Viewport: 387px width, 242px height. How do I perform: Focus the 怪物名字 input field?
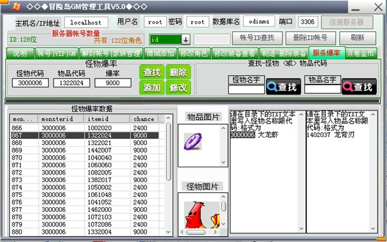[246, 89]
